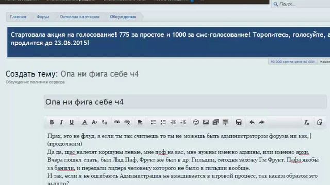Click the text 'Обсуждение политики сервера'
The width and height of the screenshot is (330, 185).
(x=35, y=82)
